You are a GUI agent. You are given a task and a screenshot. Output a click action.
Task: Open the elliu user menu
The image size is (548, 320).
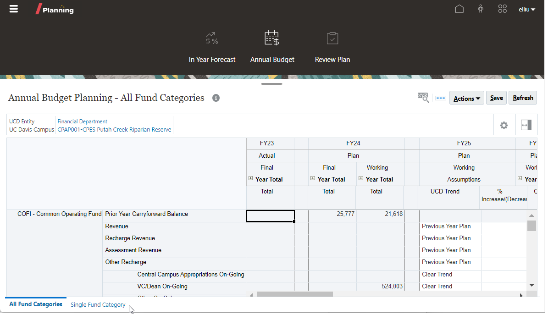coord(527,9)
